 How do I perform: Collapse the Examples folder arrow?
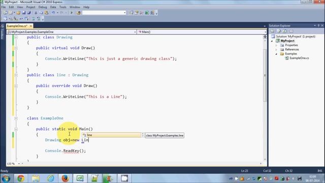pyautogui.click(x=276, y=54)
